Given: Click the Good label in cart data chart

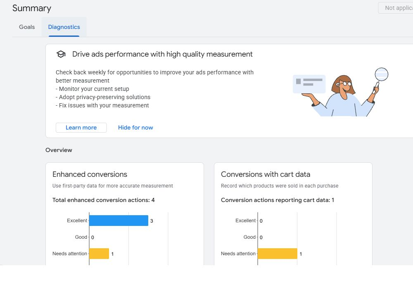Looking at the screenshot, I should (x=249, y=237).
